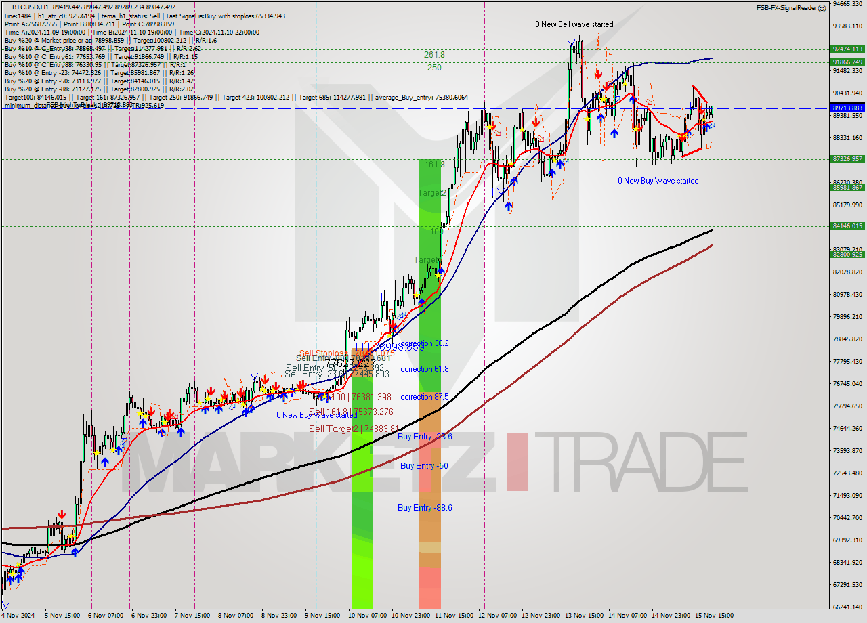The height and width of the screenshot is (623, 867).
Task: Click the 69392.310 price axis value
Action: (847, 540)
